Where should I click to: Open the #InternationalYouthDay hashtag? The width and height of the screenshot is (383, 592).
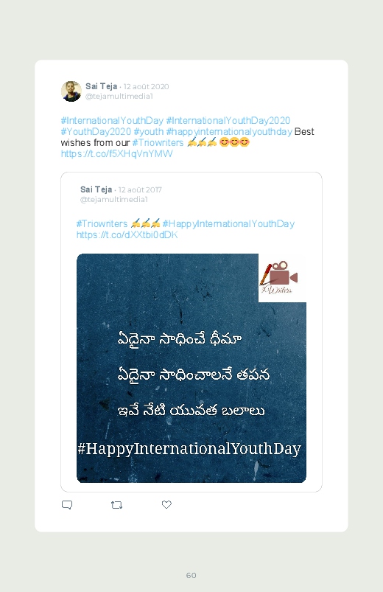click(x=112, y=120)
